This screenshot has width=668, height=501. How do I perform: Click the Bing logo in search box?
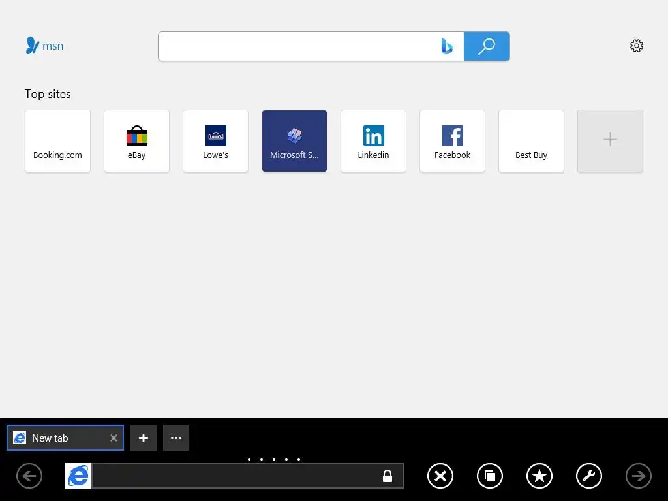(x=446, y=46)
